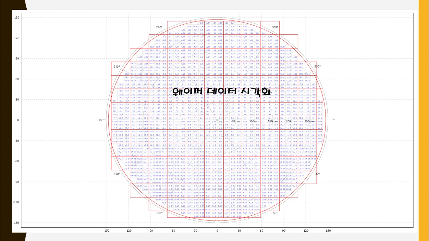Select x-axis tick label -60

pos(173,231)
